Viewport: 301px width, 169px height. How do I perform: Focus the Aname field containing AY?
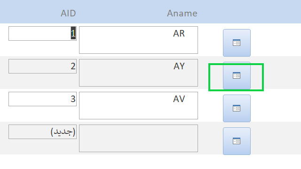coord(138,73)
